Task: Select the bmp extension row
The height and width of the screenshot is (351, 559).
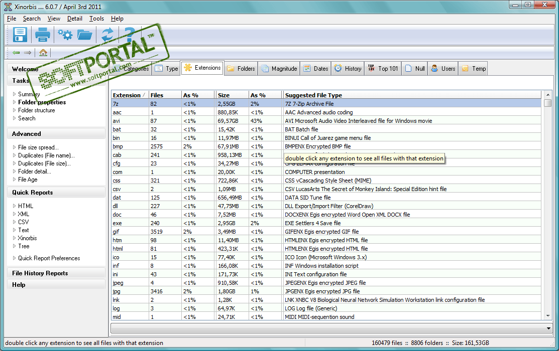Action: pos(326,146)
